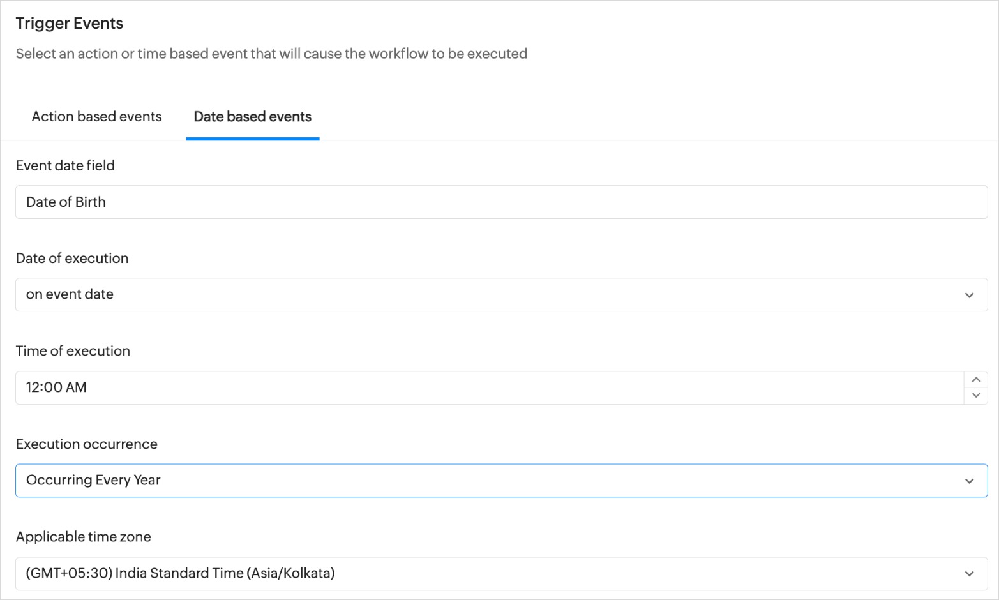Click the Trigger Events heading

pyautogui.click(x=70, y=24)
